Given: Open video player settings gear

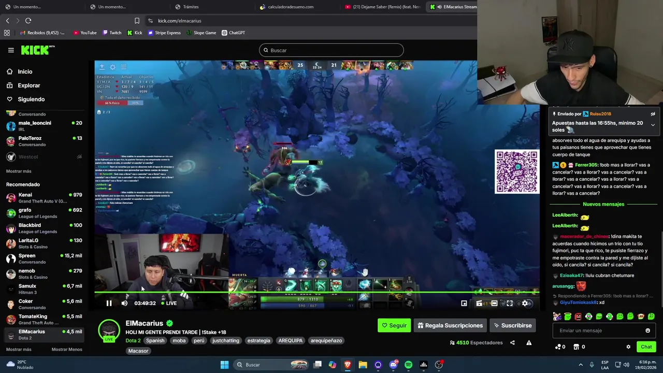Looking at the screenshot, I should [x=525, y=303].
